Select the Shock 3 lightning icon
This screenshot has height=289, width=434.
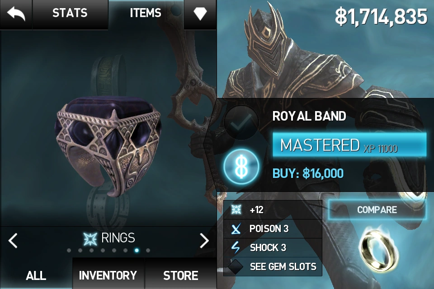point(236,247)
